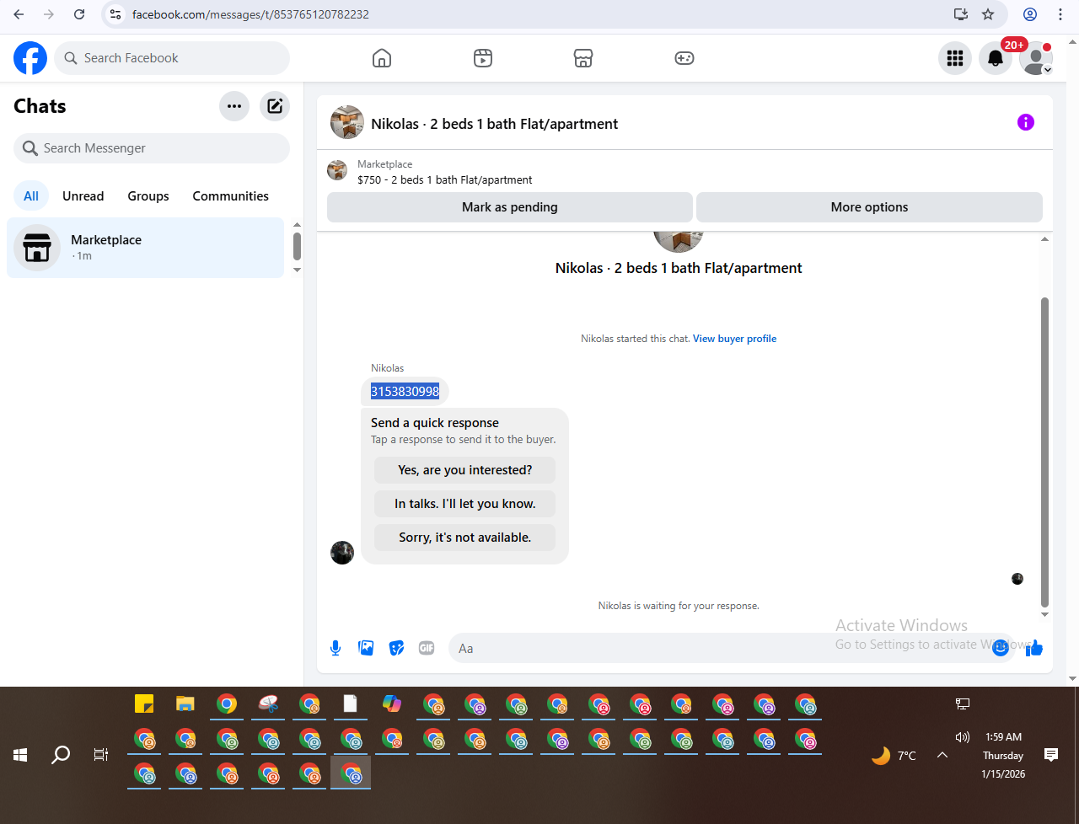The height and width of the screenshot is (824, 1079).
Task: Open Chrome profile icon
Action: click(x=1030, y=14)
